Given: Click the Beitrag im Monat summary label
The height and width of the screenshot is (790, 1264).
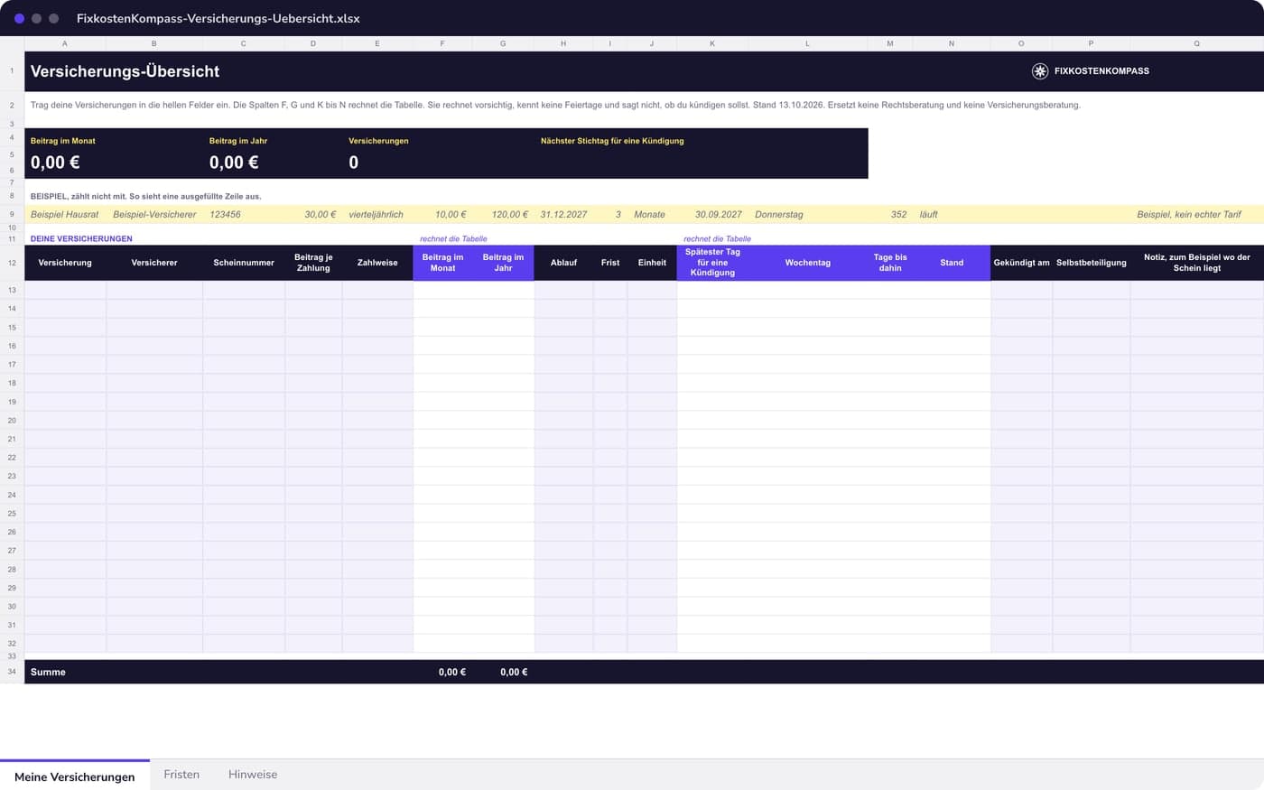Looking at the screenshot, I should [63, 141].
